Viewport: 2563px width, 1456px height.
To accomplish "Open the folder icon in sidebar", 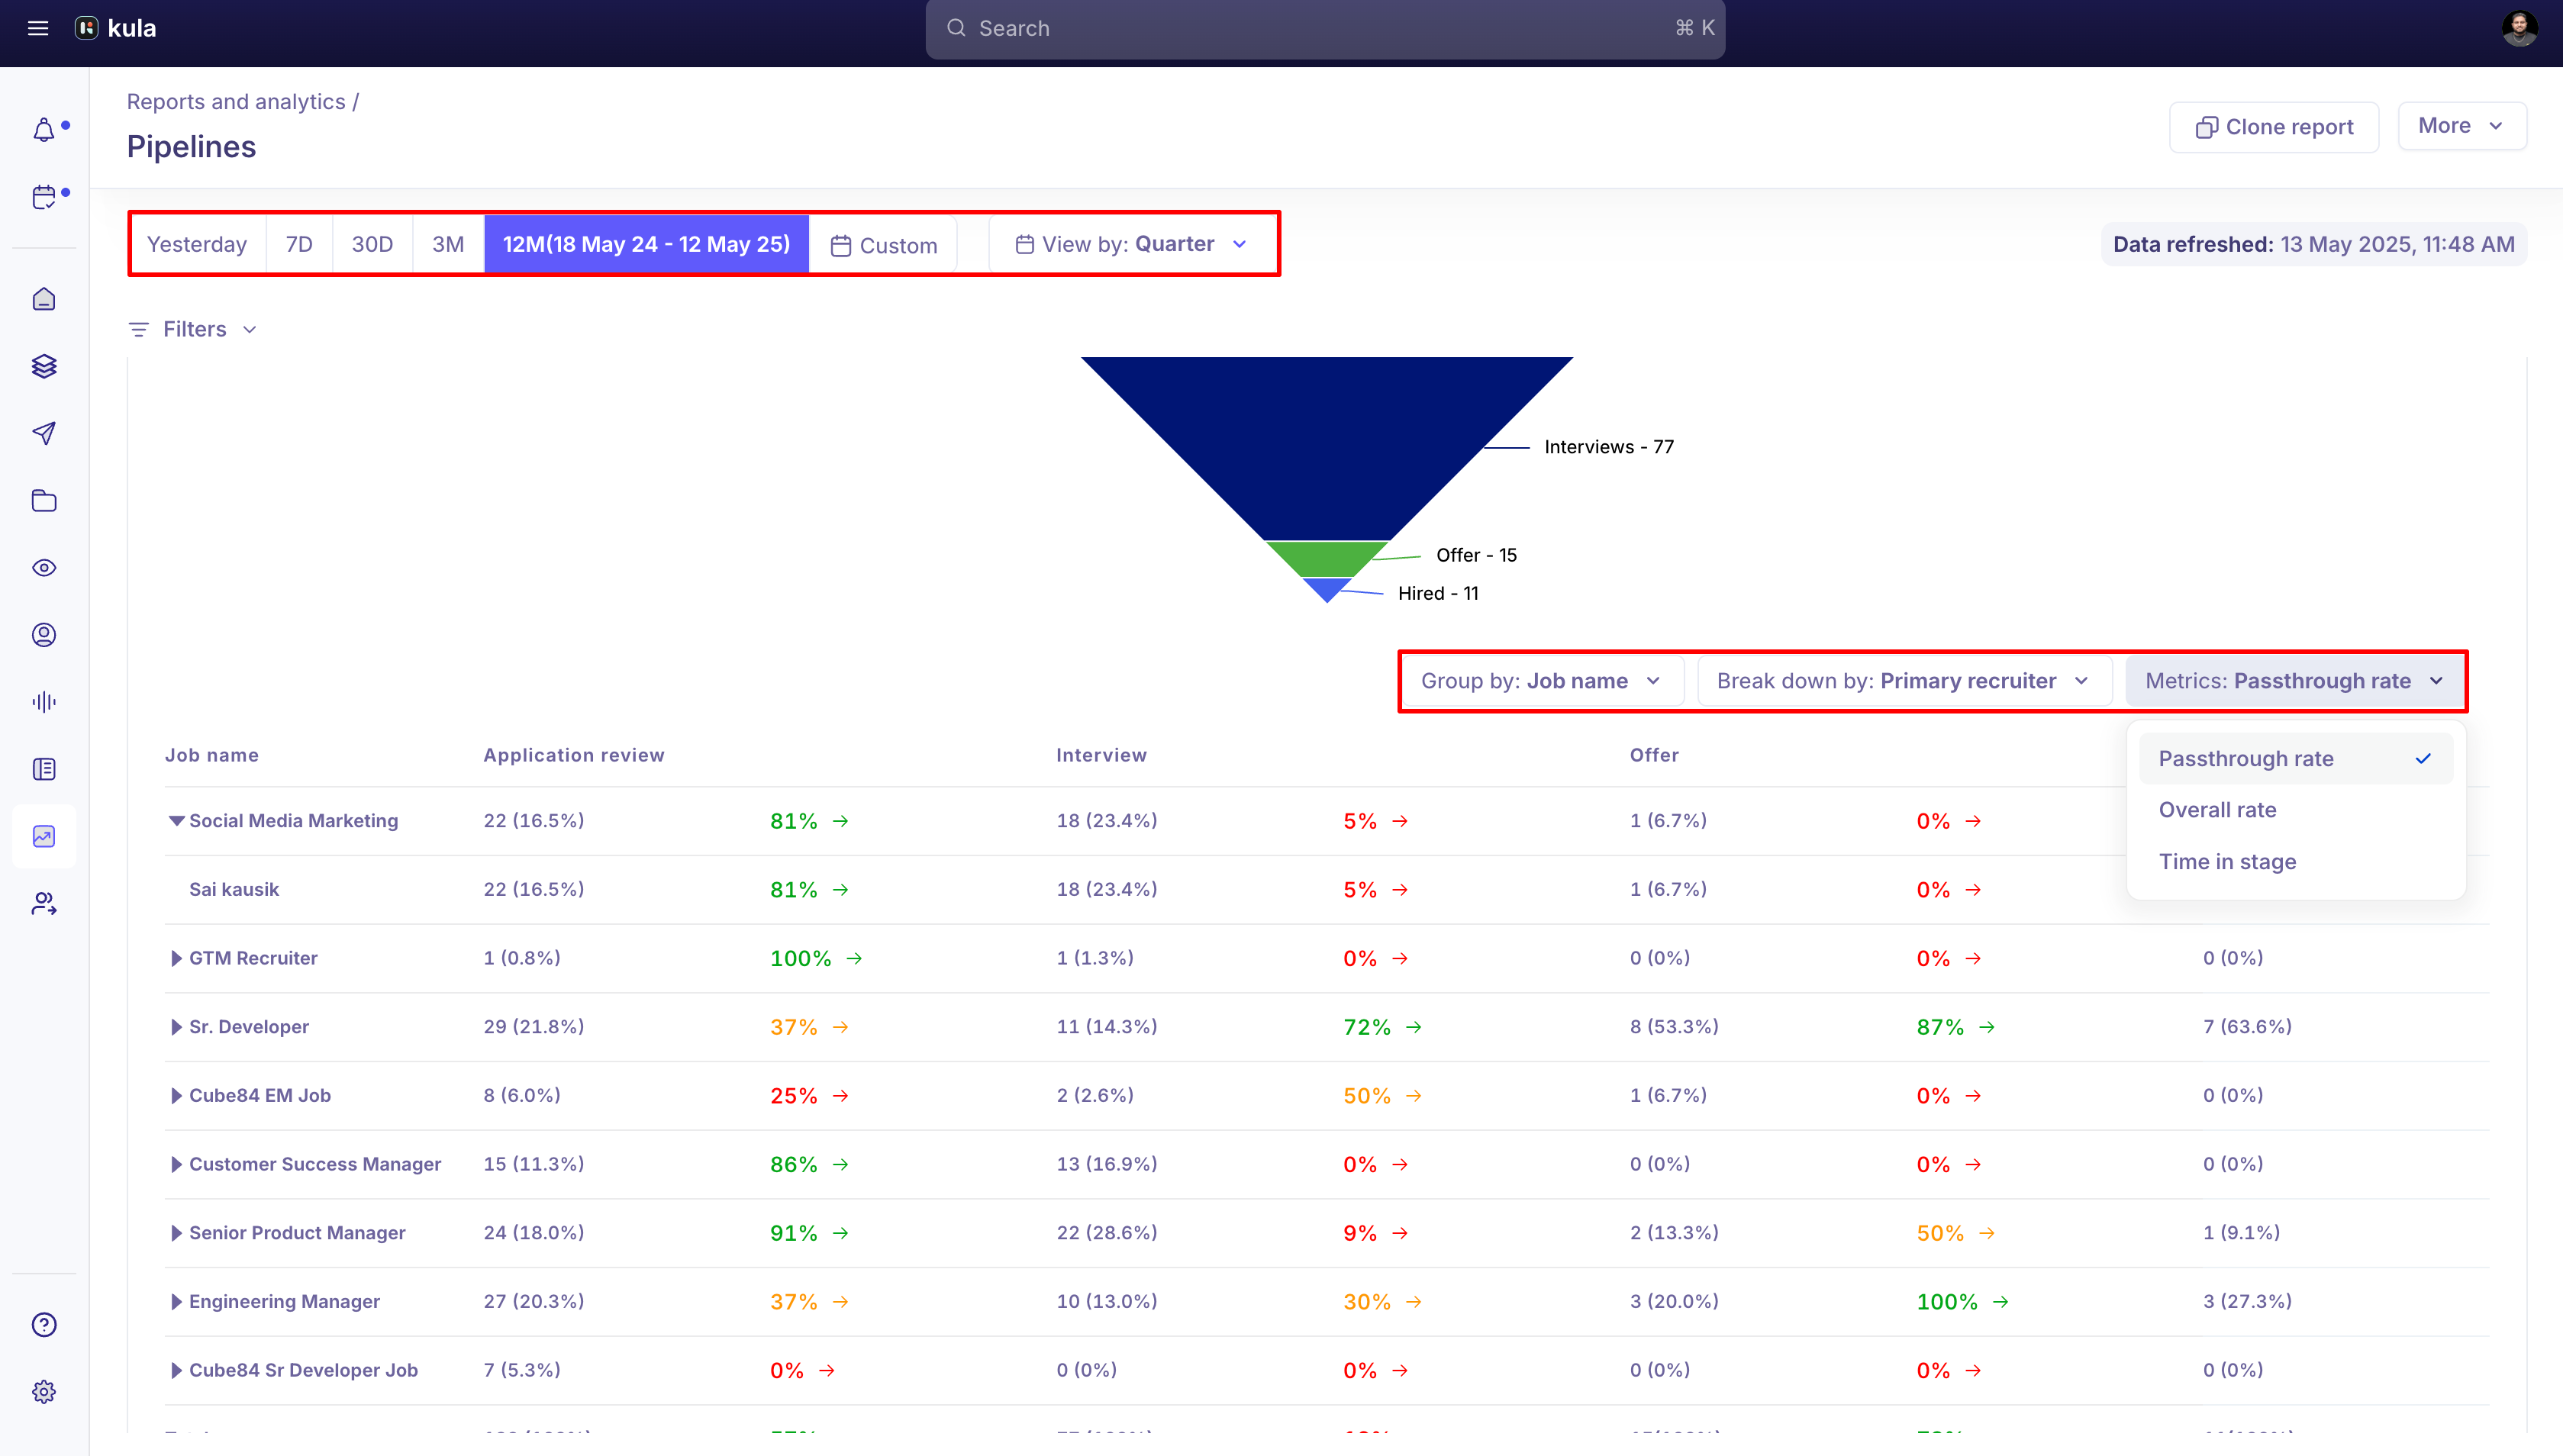I will [x=44, y=500].
